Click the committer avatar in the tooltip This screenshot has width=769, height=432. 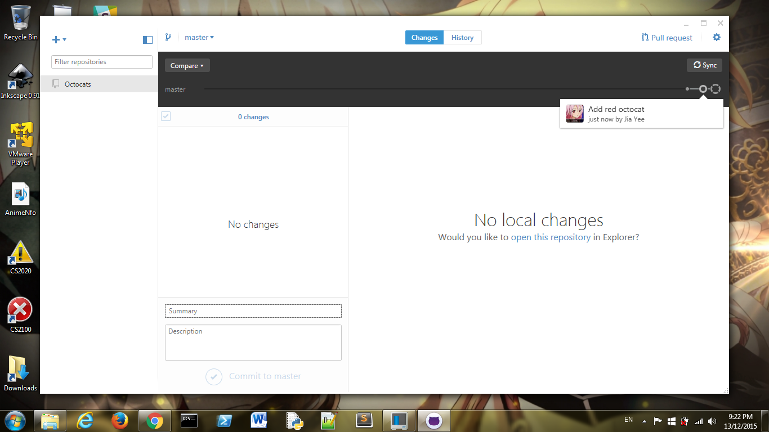pos(575,114)
